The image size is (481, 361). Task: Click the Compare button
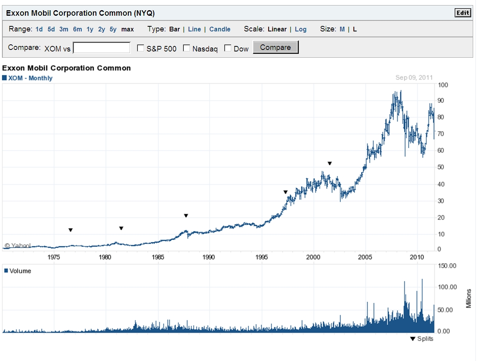(x=276, y=48)
